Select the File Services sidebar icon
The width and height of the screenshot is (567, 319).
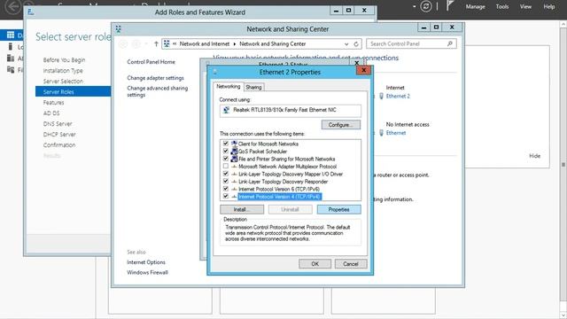click(11, 69)
